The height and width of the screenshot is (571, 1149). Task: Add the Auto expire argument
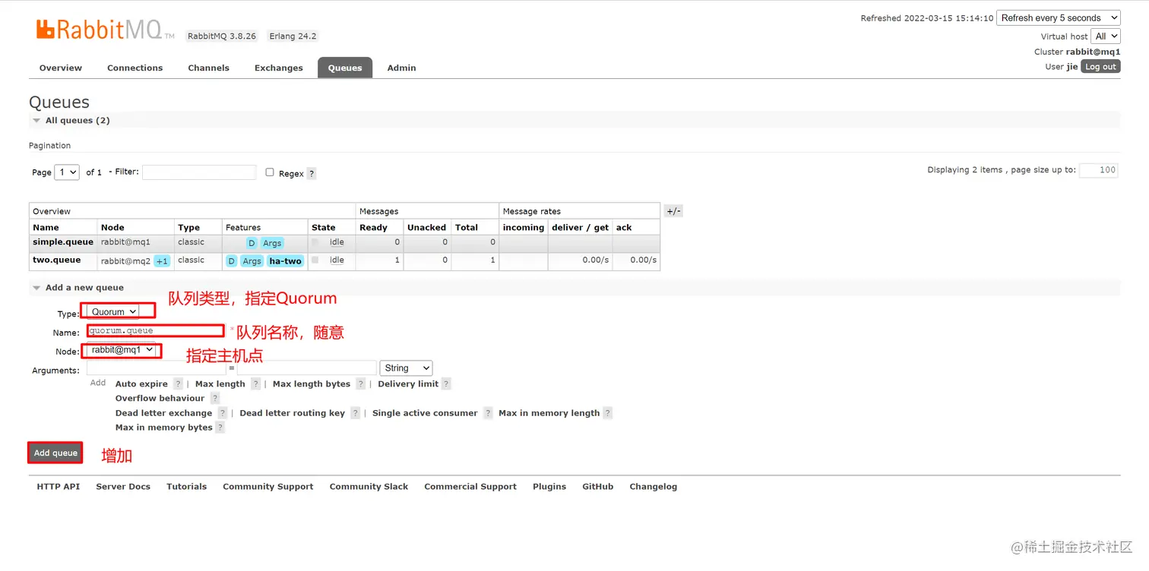point(141,384)
